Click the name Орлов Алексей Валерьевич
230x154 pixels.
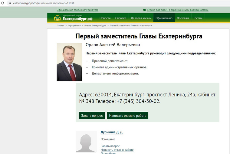click(113, 45)
